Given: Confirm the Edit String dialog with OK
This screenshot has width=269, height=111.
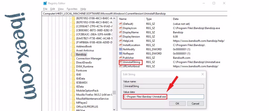Looking at the screenshot, I should click(177, 103).
